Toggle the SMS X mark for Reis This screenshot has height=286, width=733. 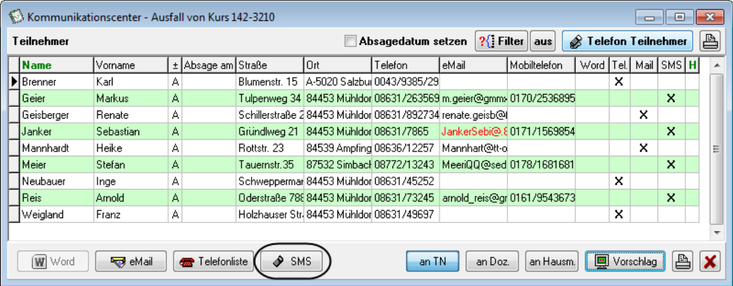tap(671, 198)
